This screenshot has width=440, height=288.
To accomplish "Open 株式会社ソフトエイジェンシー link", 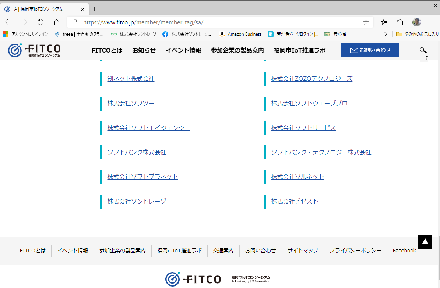I will pyautogui.click(x=148, y=128).
